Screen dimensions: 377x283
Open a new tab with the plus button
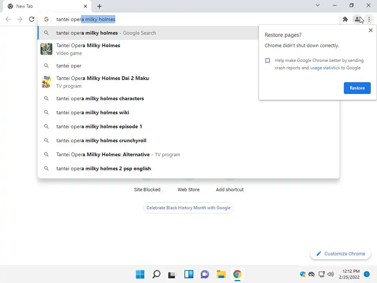click(99, 6)
